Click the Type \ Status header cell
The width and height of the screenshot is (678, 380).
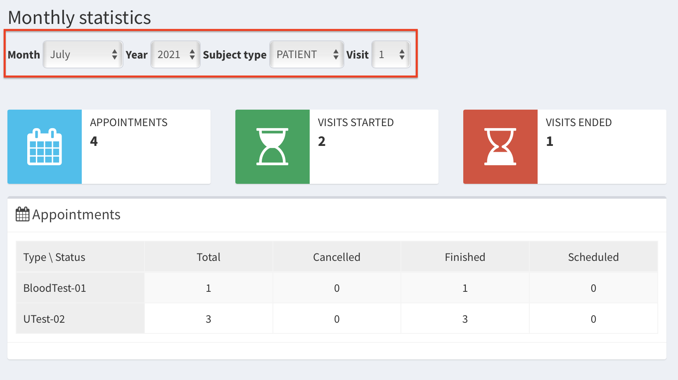pos(55,257)
